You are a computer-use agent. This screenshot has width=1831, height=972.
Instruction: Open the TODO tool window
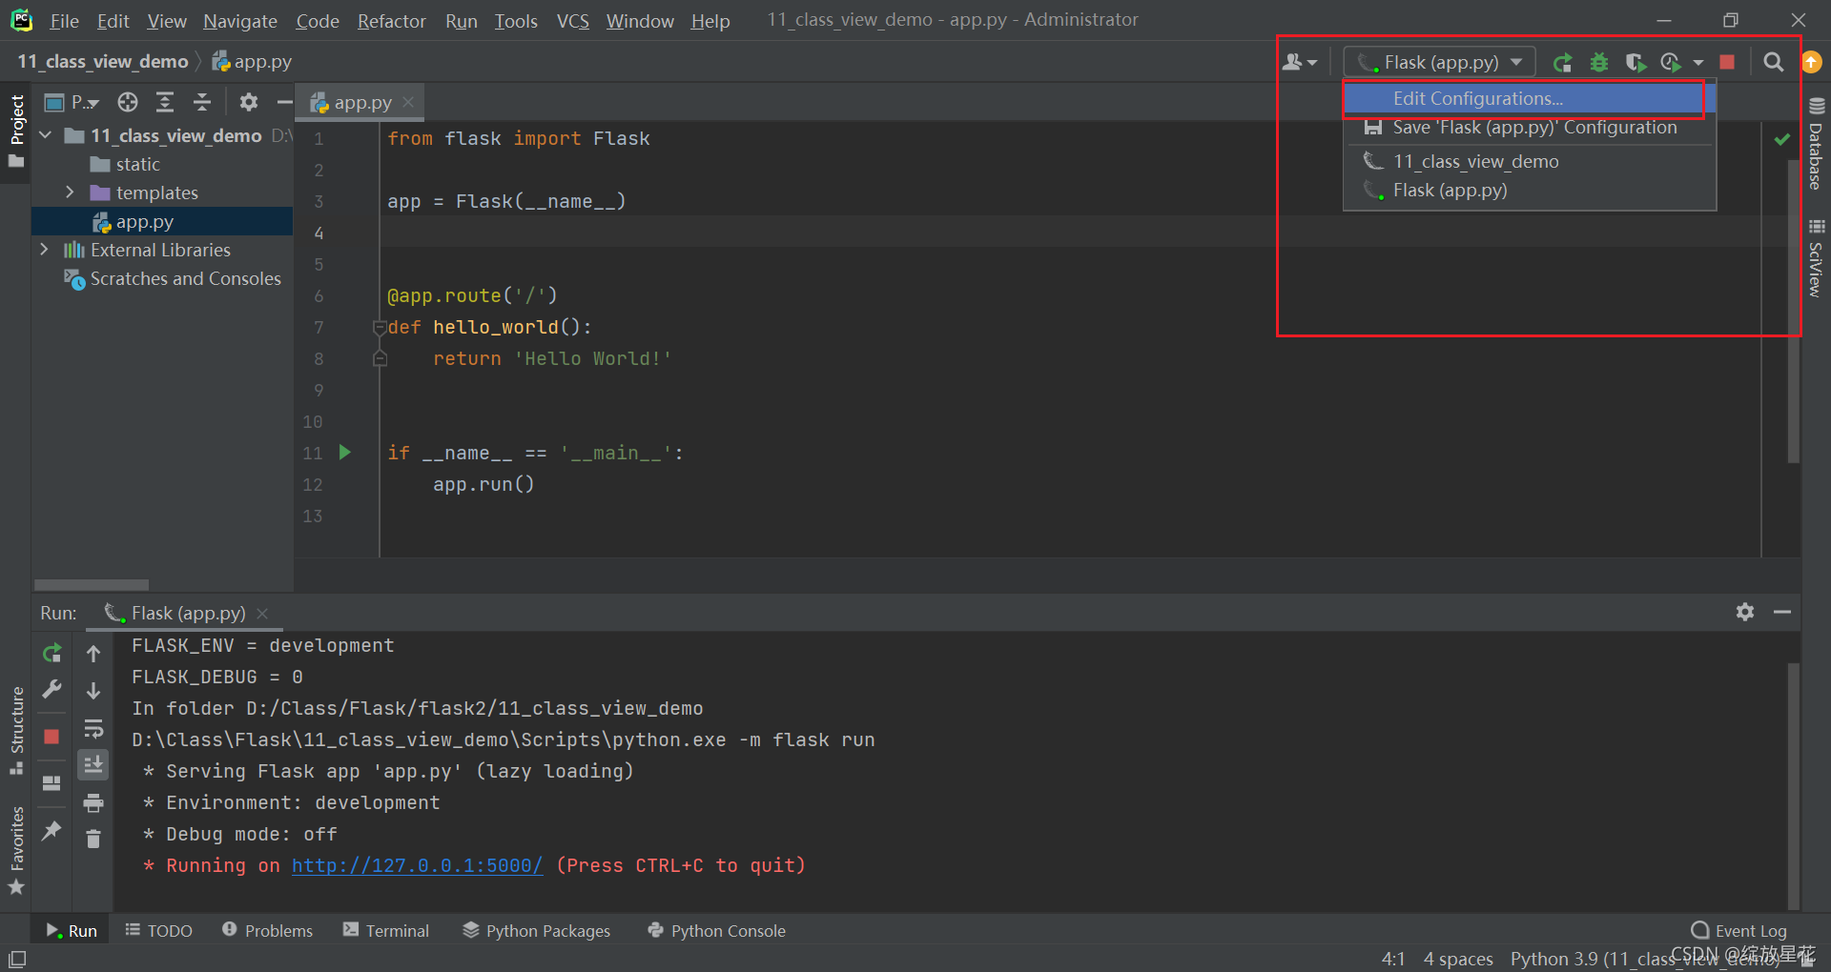(x=158, y=930)
